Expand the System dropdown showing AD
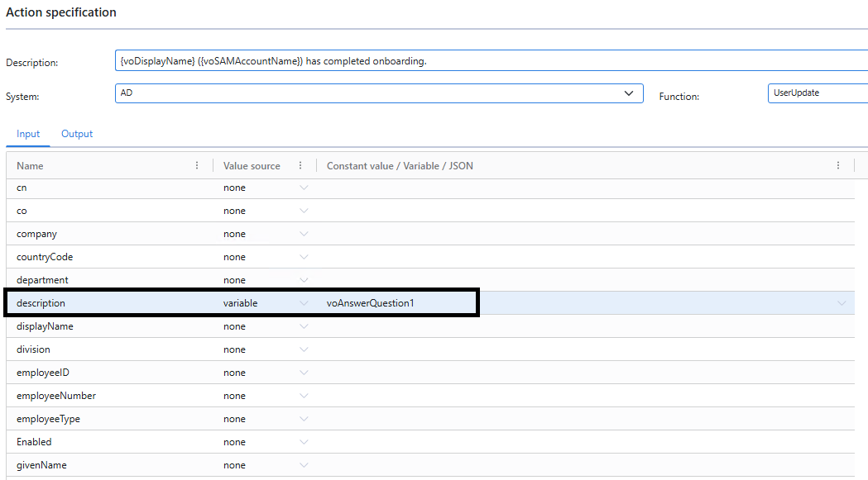 pyautogui.click(x=628, y=93)
